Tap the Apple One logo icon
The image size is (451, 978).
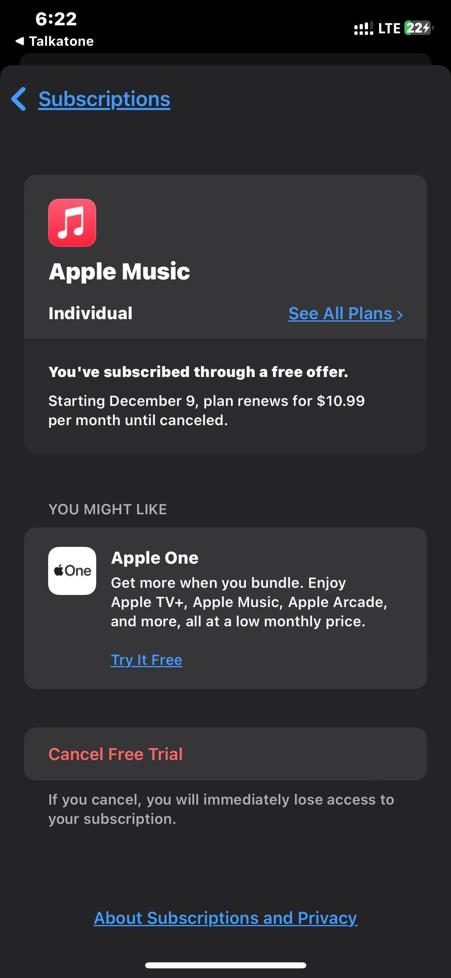coord(72,570)
